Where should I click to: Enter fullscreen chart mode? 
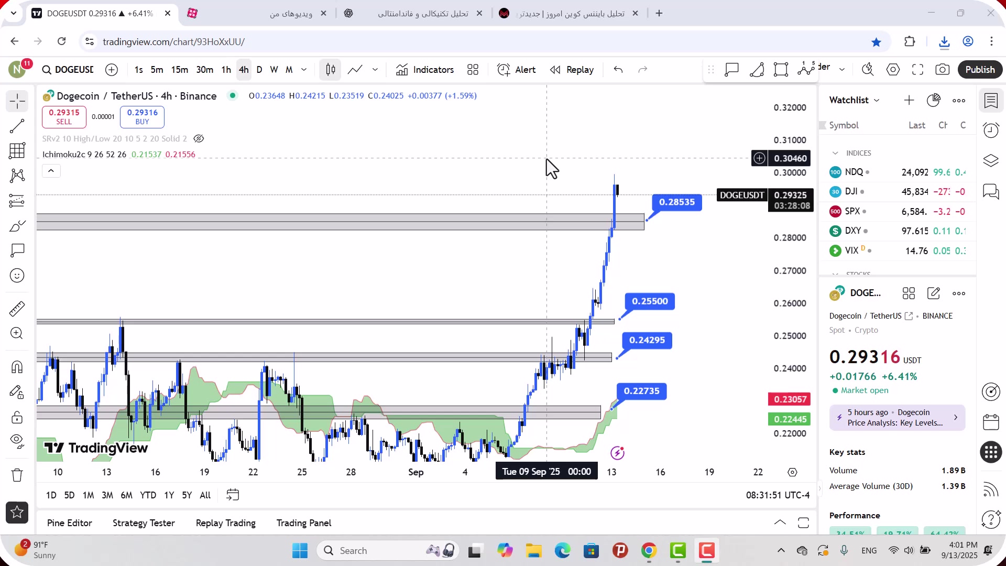point(917,70)
